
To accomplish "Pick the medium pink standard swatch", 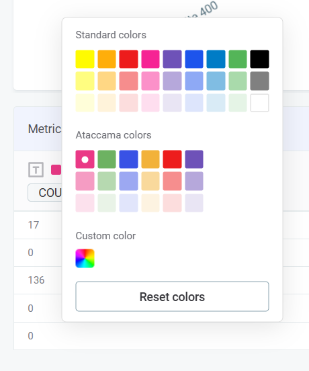I will pos(150,81).
